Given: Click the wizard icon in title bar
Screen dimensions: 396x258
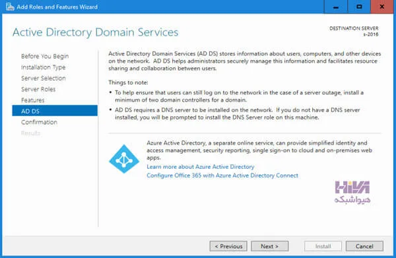Looking at the screenshot, I should click(10, 7).
